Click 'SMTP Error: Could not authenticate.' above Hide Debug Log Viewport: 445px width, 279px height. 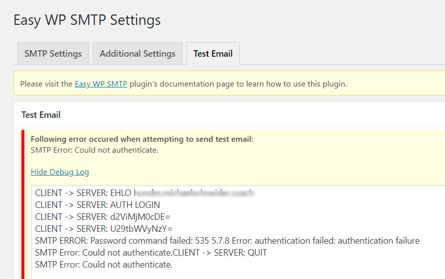[x=95, y=150]
